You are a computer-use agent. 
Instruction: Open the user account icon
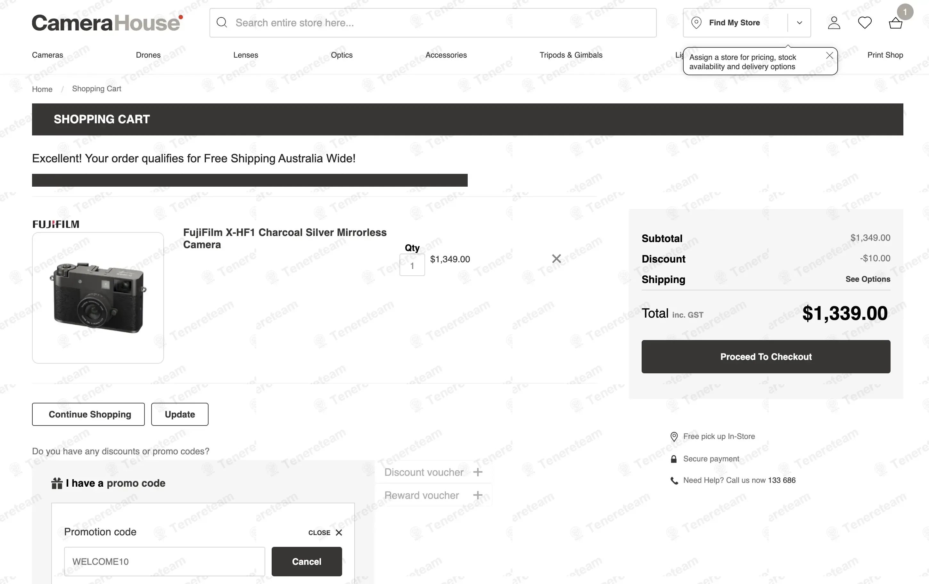pos(834,23)
